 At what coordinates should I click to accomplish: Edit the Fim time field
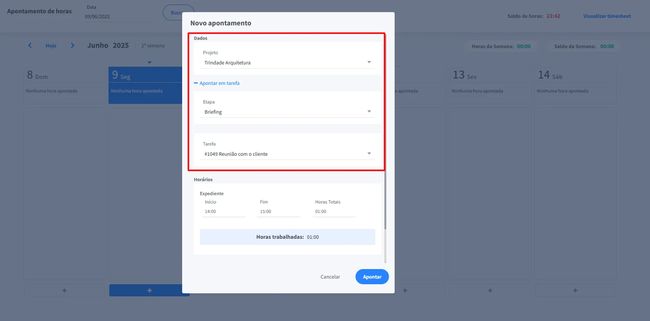click(279, 211)
